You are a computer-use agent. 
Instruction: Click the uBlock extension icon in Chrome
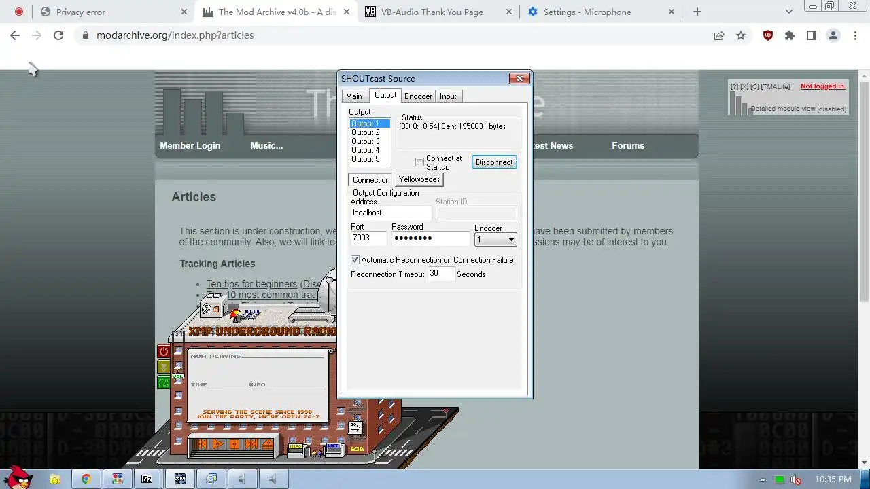click(x=768, y=35)
